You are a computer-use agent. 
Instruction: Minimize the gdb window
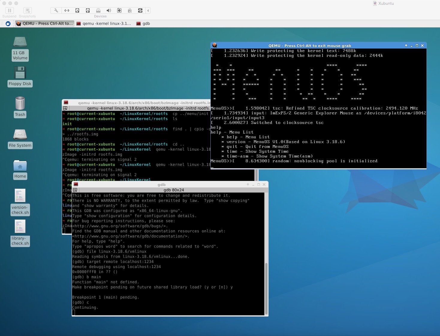[x=253, y=184]
